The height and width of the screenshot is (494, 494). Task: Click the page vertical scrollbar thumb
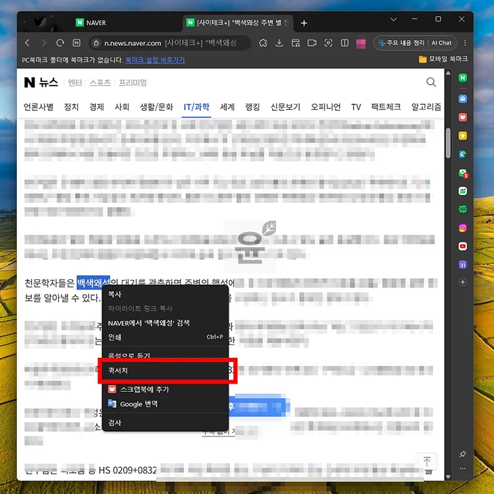448,143
